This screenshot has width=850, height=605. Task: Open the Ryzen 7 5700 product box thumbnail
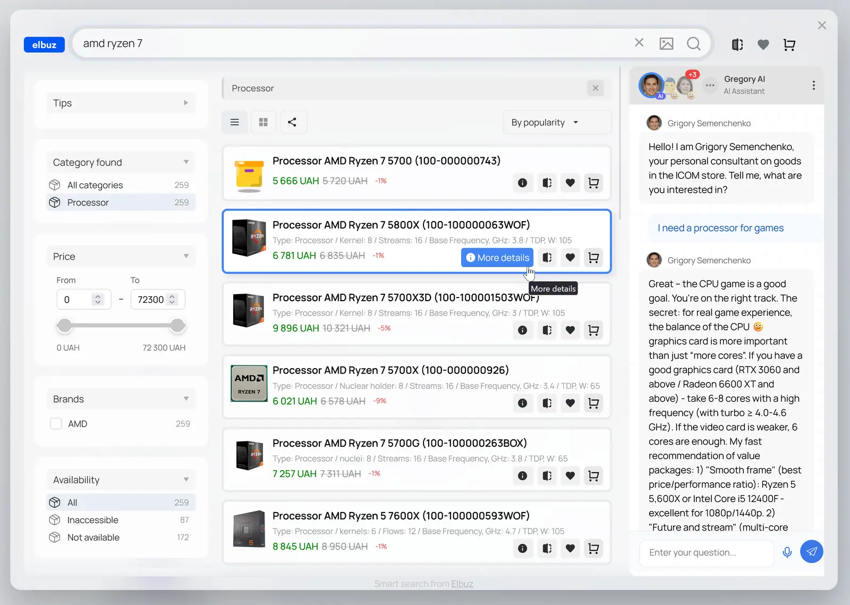tap(249, 176)
